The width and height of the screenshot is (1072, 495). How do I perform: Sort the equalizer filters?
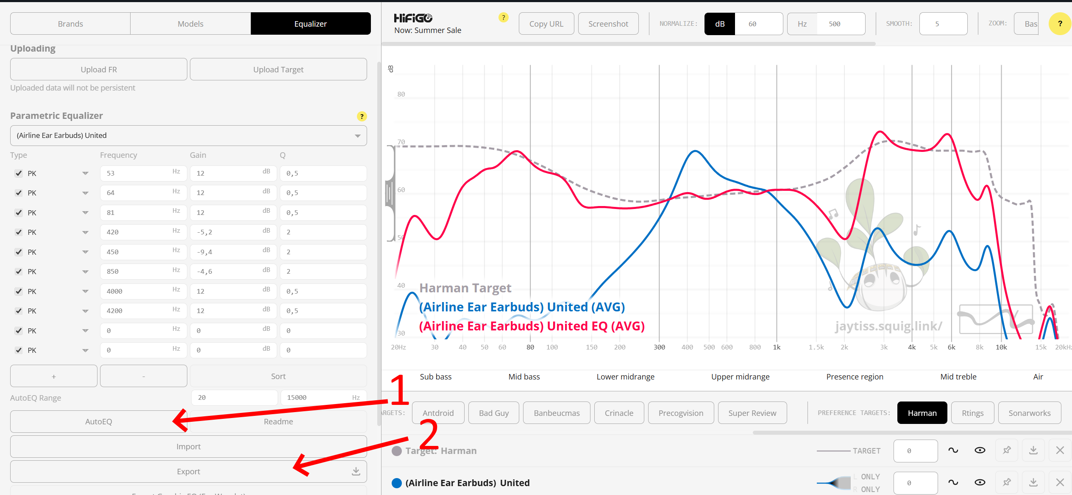tap(278, 376)
